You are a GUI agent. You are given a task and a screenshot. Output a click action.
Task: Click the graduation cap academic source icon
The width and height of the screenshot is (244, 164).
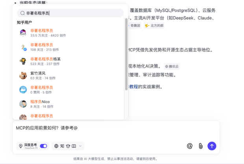tap(68, 146)
